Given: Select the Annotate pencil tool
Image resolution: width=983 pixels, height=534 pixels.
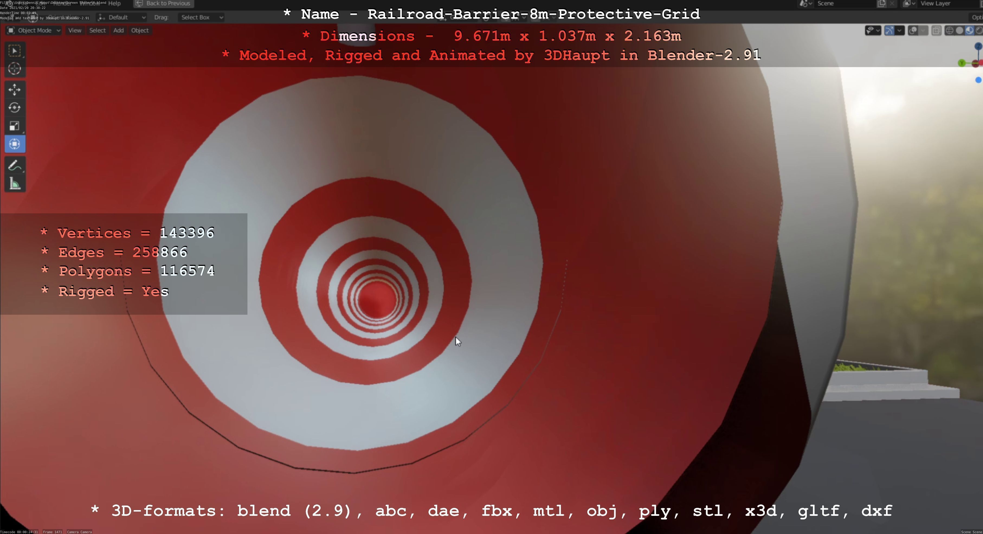Looking at the screenshot, I should [15, 166].
